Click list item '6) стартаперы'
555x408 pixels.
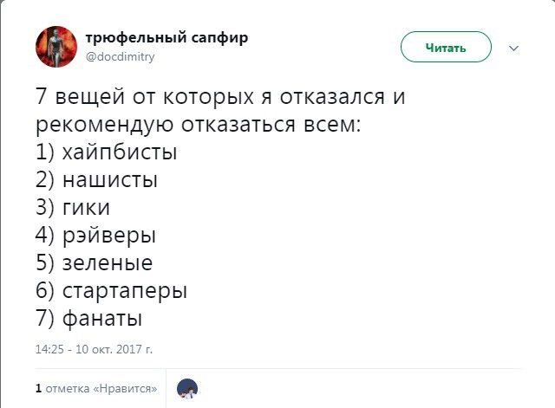point(112,291)
